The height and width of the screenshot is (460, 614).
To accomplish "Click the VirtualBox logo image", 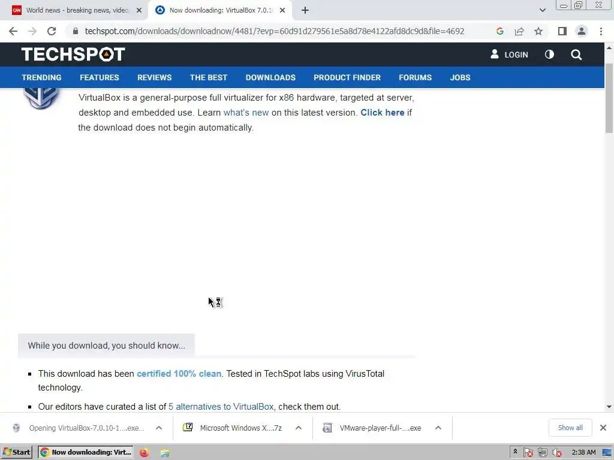I will point(41,99).
